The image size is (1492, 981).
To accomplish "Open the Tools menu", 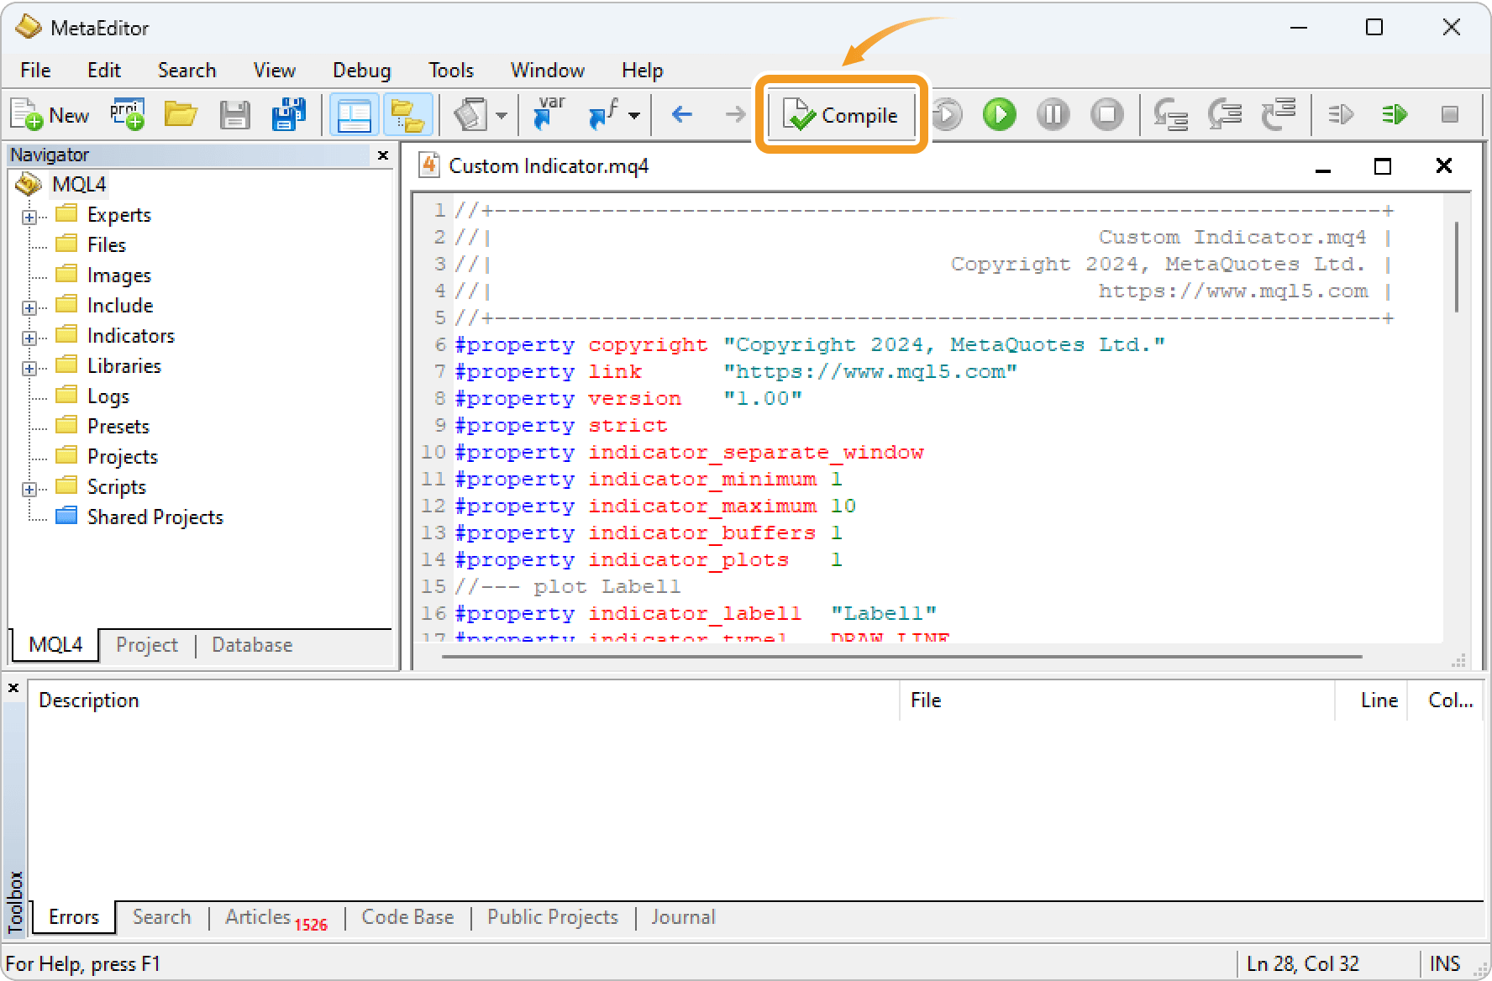I will coord(451,71).
